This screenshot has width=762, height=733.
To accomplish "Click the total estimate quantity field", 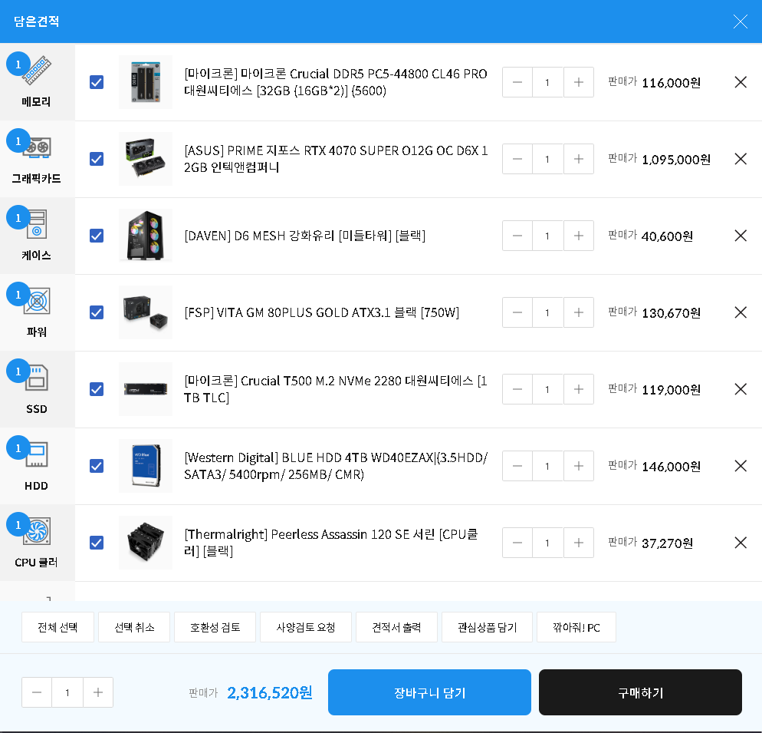I will (x=67, y=692).
